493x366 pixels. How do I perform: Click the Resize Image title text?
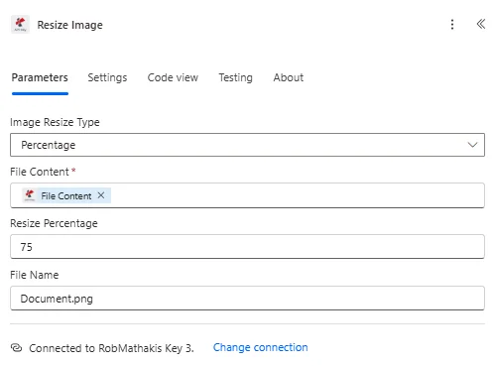click(69, 25)
